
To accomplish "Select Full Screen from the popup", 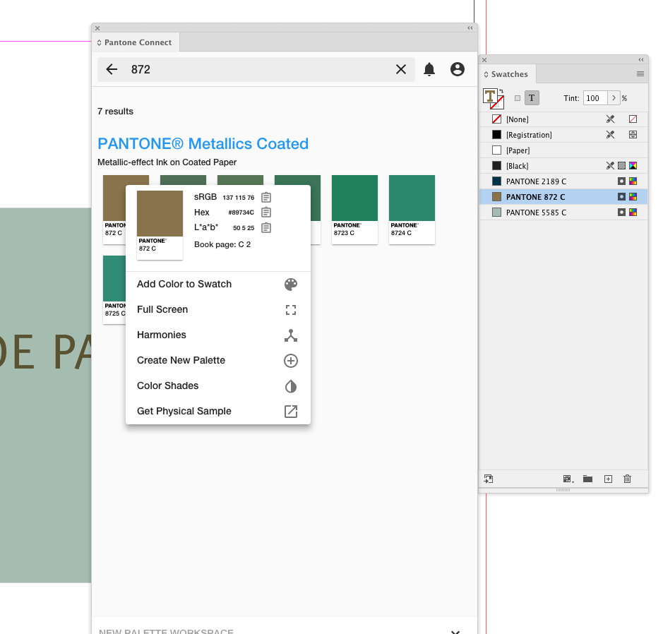I will pyautogui.click(x=217, y=309).
